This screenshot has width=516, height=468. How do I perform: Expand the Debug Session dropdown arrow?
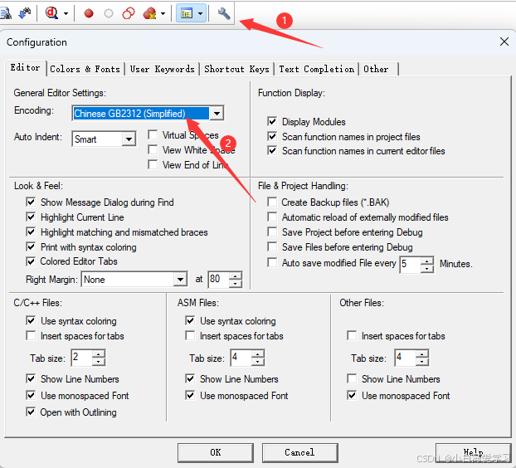tap(66, 13)
